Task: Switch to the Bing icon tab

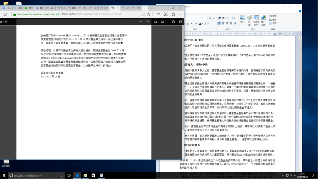Action: tap(18, 8)
